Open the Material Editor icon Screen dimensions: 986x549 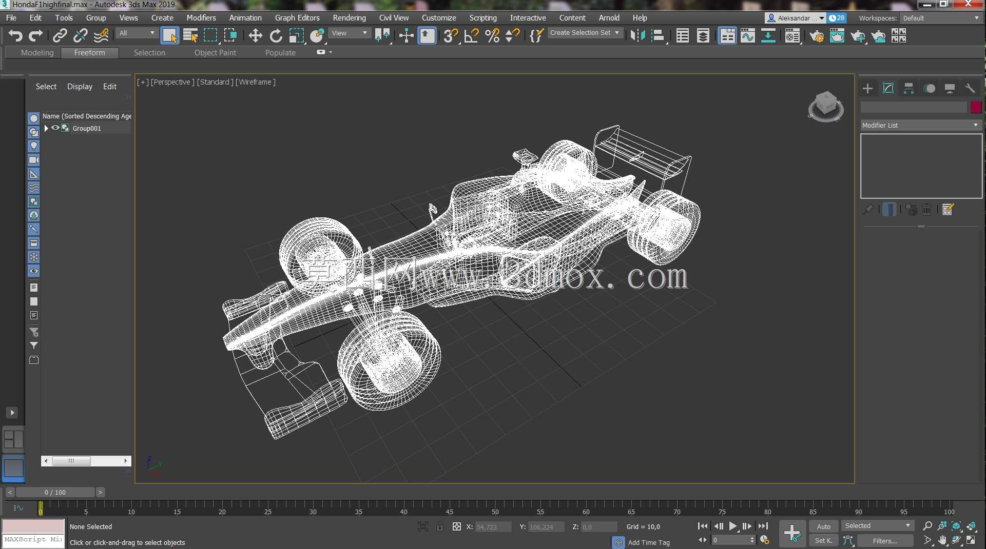click(792, 36)
